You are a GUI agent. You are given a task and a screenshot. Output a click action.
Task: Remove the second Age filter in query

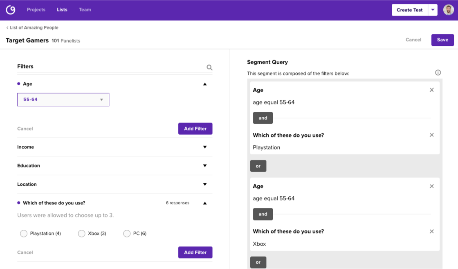pyautogui.click(x=431, y=186)
